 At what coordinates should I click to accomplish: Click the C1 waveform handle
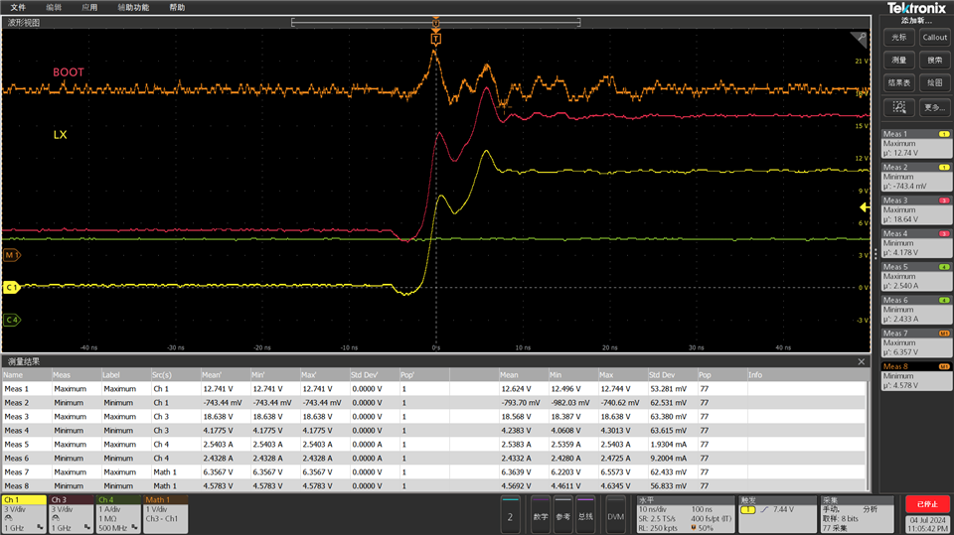point(12,288)
